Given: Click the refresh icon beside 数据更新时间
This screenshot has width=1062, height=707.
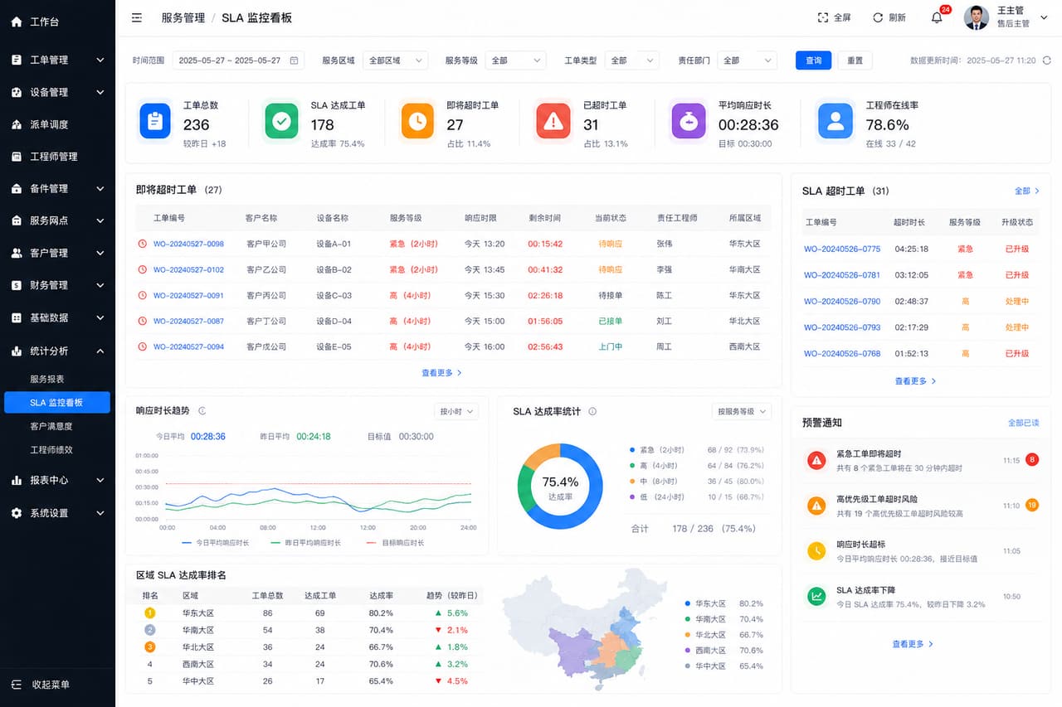Looking at the screenshot, I should tap(1047, 61).
